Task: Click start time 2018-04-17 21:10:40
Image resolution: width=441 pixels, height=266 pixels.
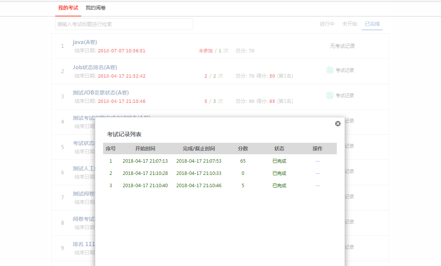Action: (145, 186)
